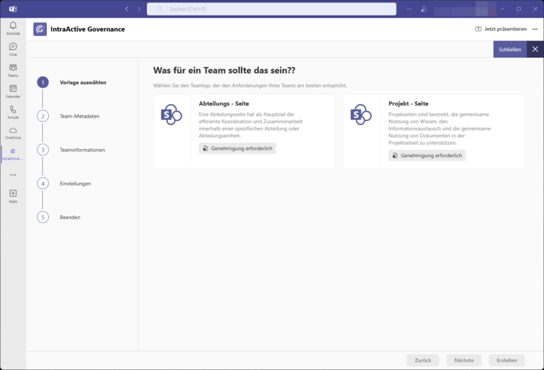
Task: Open Anrufe phone icon
Action: click(12, 111)
